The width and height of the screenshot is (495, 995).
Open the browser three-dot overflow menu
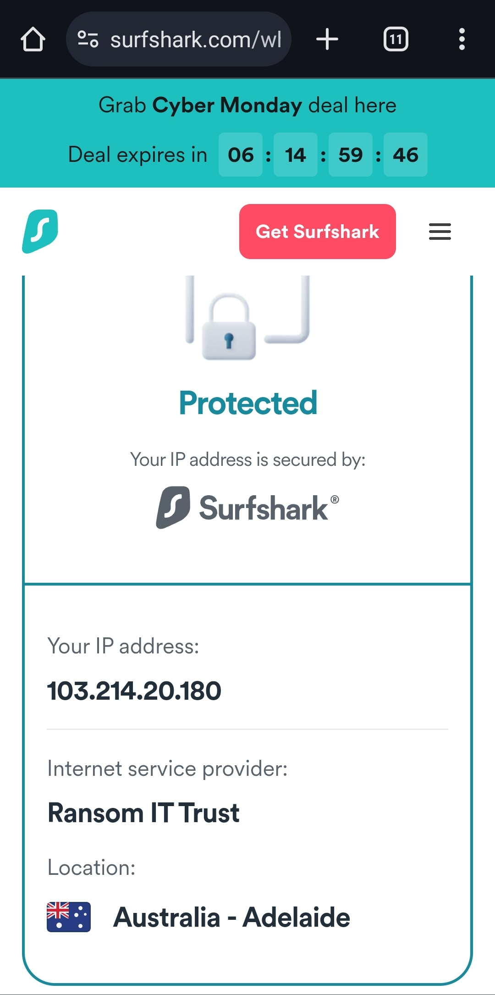coord(462,39)
